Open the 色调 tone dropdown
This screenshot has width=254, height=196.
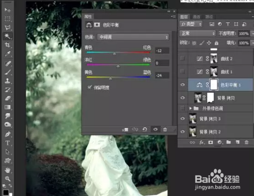[x=133, y=37]
